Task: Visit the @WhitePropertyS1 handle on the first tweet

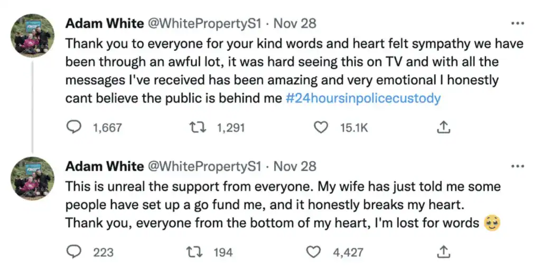Action: 204,24
